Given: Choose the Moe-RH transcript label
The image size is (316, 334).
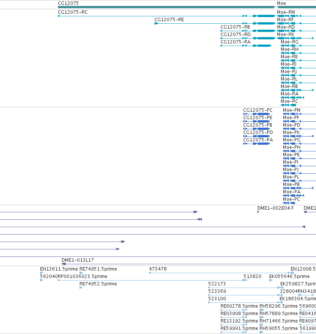Looking at the screenshot, I should (290, 49).
